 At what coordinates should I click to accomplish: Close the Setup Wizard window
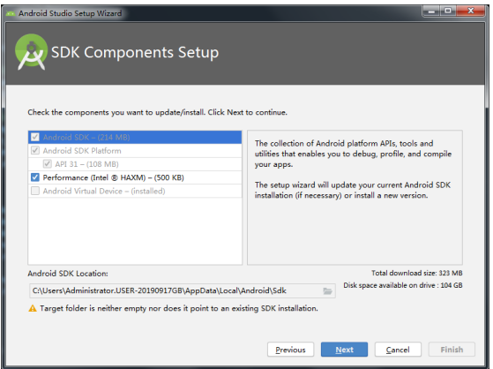(x=470, y=11)
